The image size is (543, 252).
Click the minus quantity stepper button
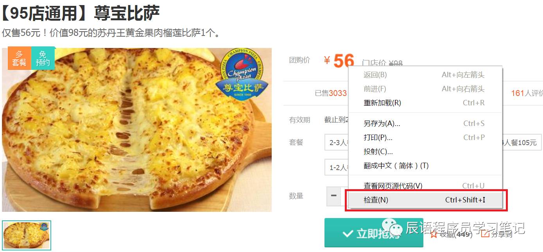coord(333,196)
